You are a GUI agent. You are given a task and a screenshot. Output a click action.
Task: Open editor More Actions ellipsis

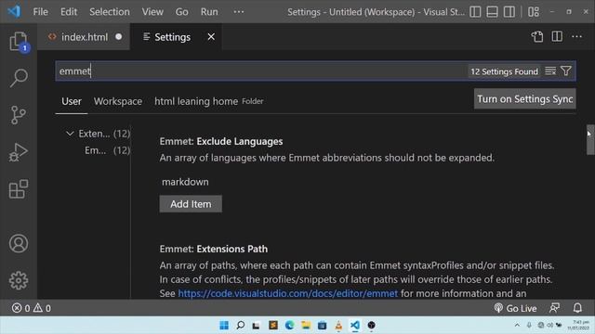[x=576, y=37]
